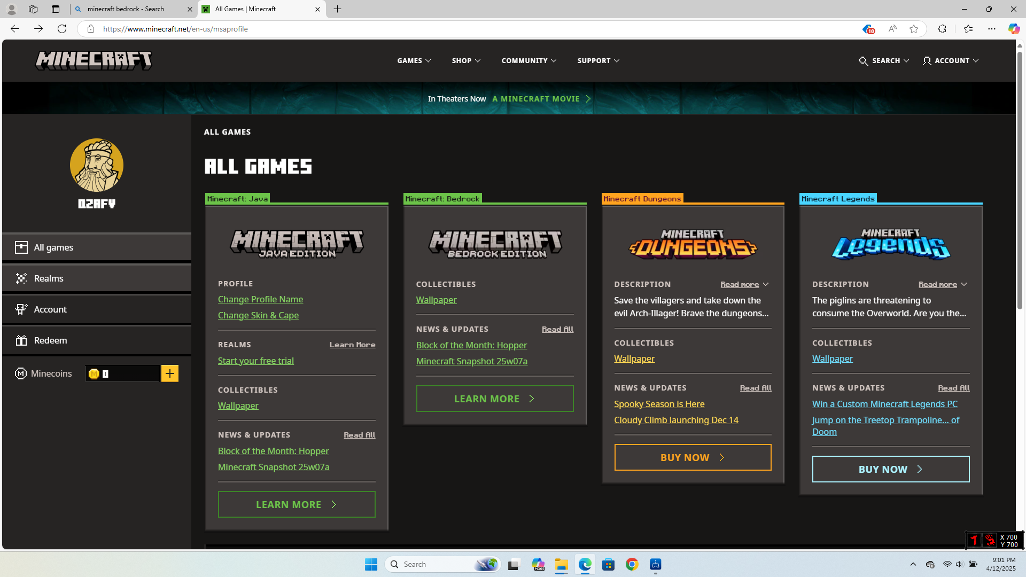This screenshot has height=577, width=1026.
Task: Click the OZAFY profile avatar
Action: 97,165
